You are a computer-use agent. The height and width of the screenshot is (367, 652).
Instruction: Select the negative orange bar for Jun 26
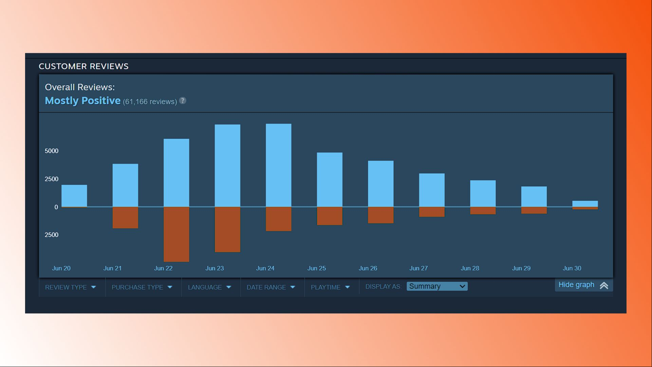tap(381, 215)
